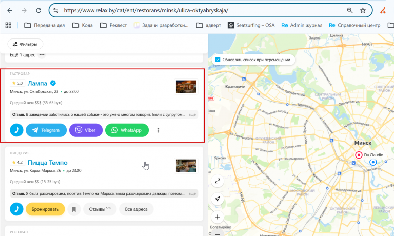Open the адверт bookmark folder
Image resolution: width=394 pixels, height=236 pixels.
209,25
